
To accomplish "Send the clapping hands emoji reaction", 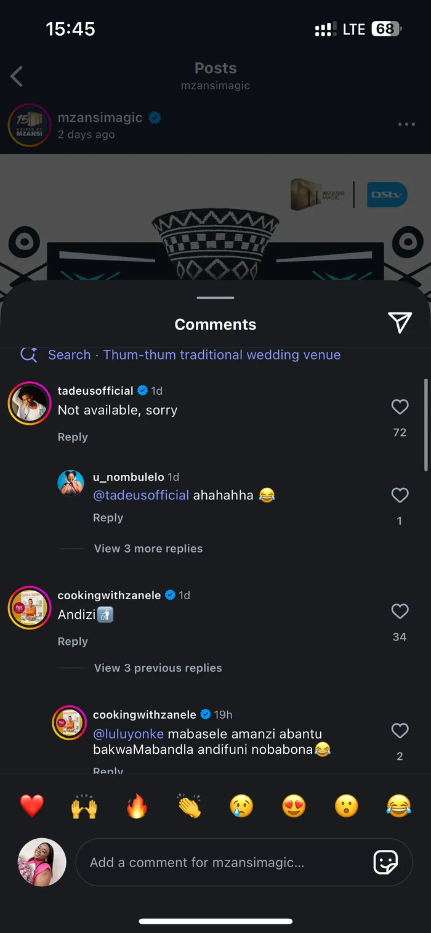I will [x=189, y=806].
